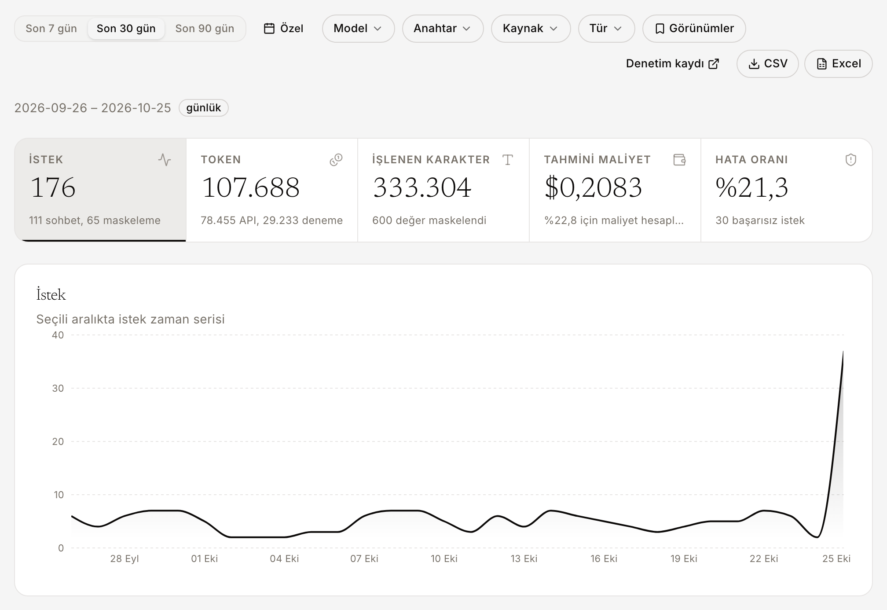Click the text icon on İŞLENEN KARAKTER card
This screenshot has width=887, height=610.
508,159
